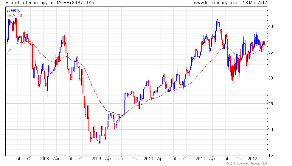The height and width of the screenshot is (166, 292).
Task: Click the 2009 year label on time axis
Action: pyautogui.click(x=96, y=159)
